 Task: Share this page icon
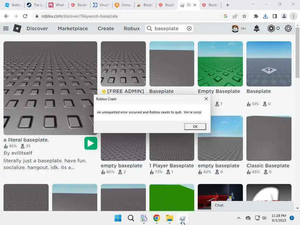235,16
